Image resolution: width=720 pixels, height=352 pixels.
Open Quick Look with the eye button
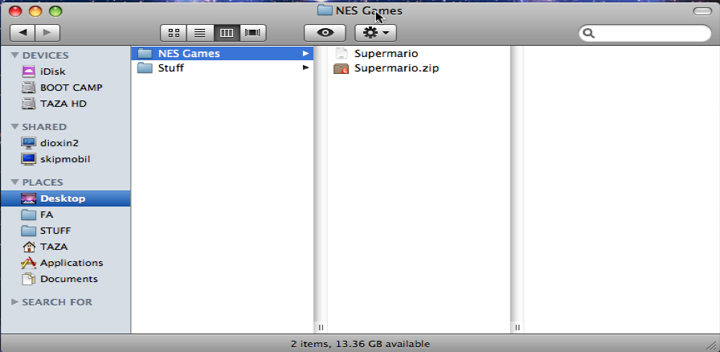tap(325, 33)
